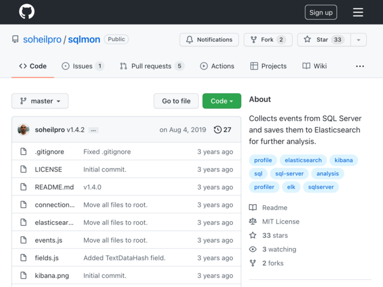This screenshot has width=383, height=287.
Task: Open the master branch dropdown
Action: coord(40,101)
